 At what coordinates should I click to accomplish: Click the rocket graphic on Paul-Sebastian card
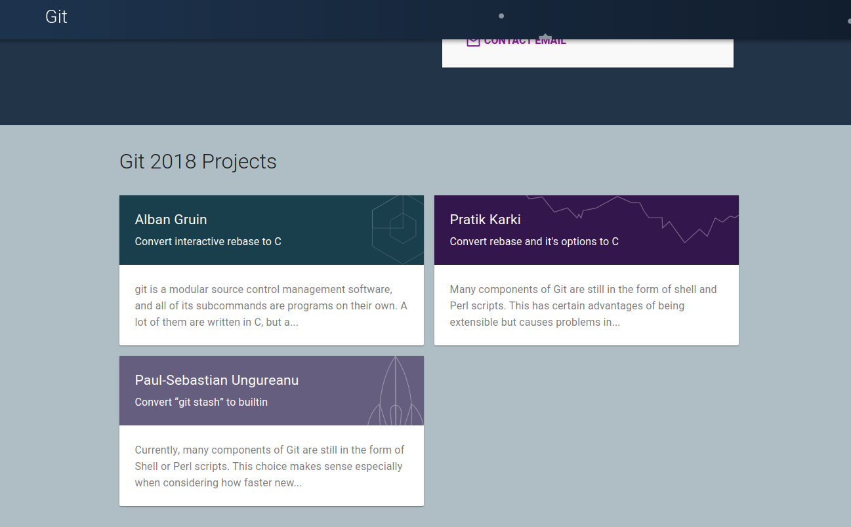click(395, 391)
